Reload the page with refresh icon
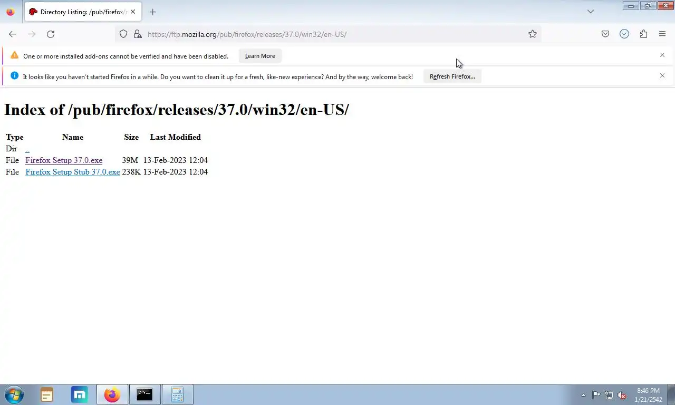 coord(51,34)
